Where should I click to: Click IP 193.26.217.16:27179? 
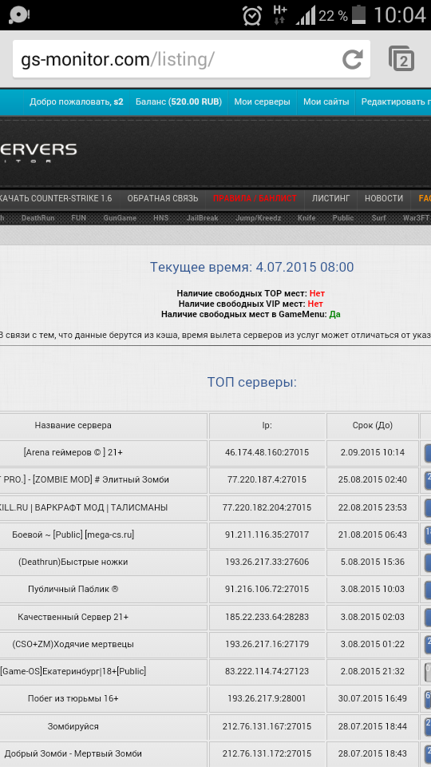[267, 644]
